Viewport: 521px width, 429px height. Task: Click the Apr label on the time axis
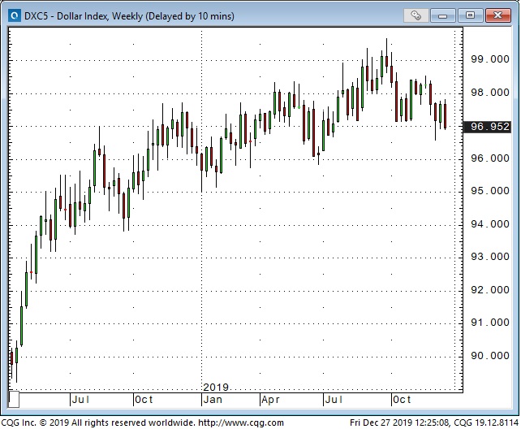point(270,400)
